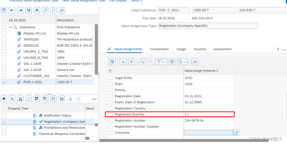Click the right arrow navigation icon
287x144 pixels.
20,10
